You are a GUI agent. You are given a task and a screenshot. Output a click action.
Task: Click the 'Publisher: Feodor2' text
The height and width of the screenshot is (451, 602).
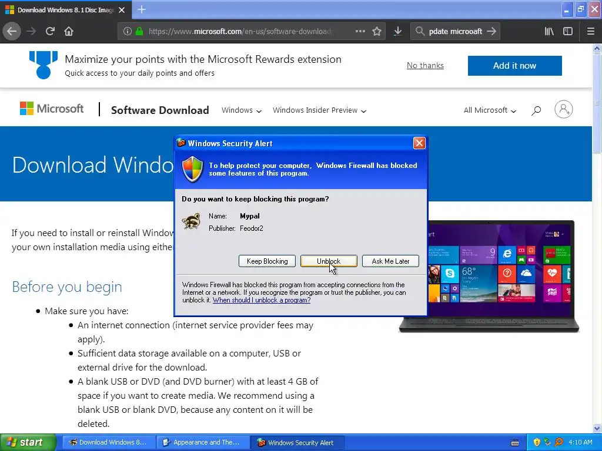(236, 228)
